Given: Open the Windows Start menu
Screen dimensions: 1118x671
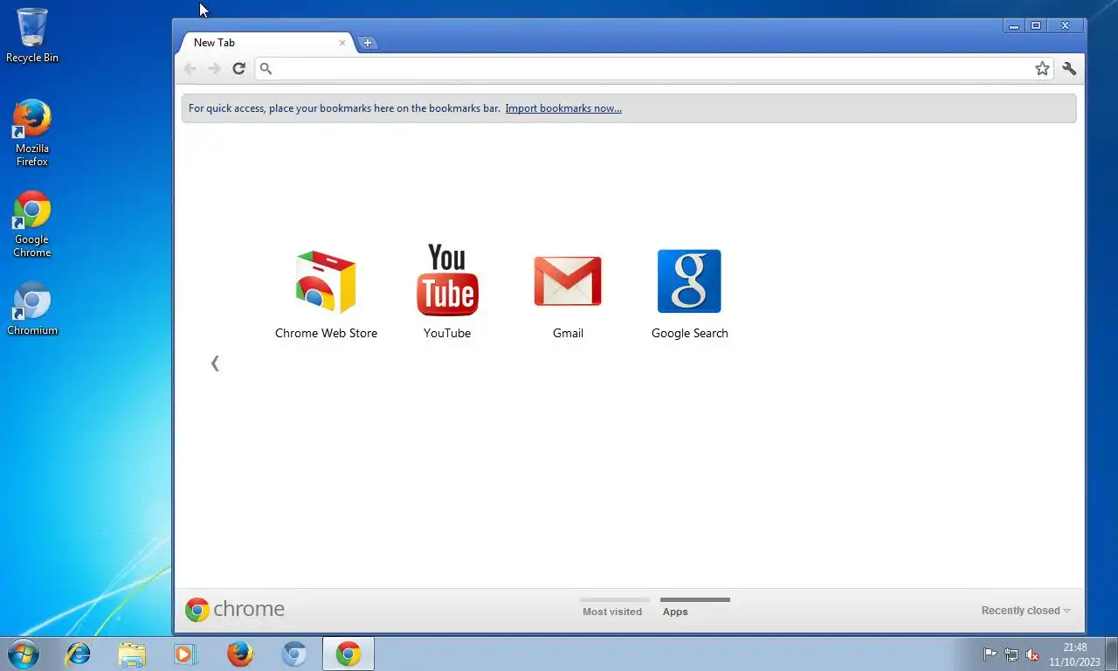Looking at the screenshot, I should click(24, 654).
